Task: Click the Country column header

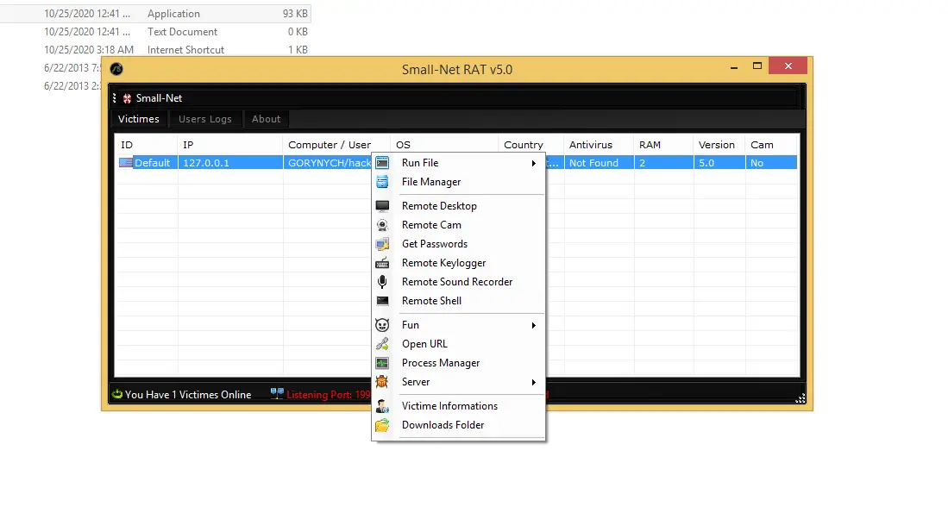Action: [523, 144]
